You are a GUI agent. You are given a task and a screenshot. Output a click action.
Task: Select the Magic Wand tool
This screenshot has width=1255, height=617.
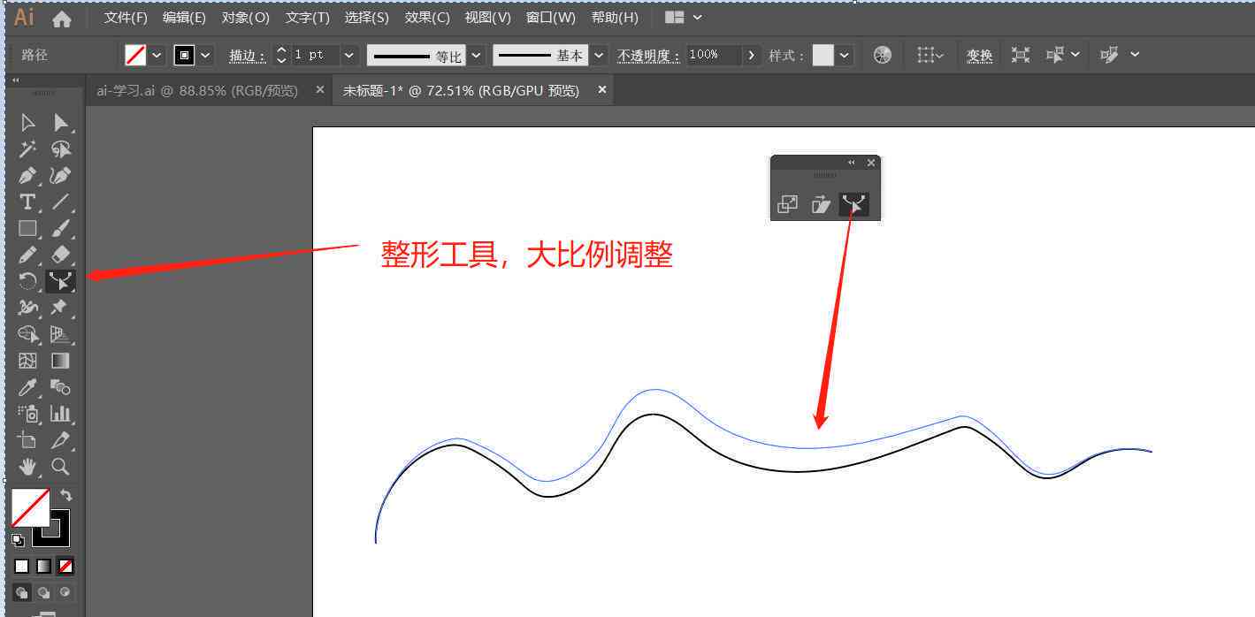(27, 149)
